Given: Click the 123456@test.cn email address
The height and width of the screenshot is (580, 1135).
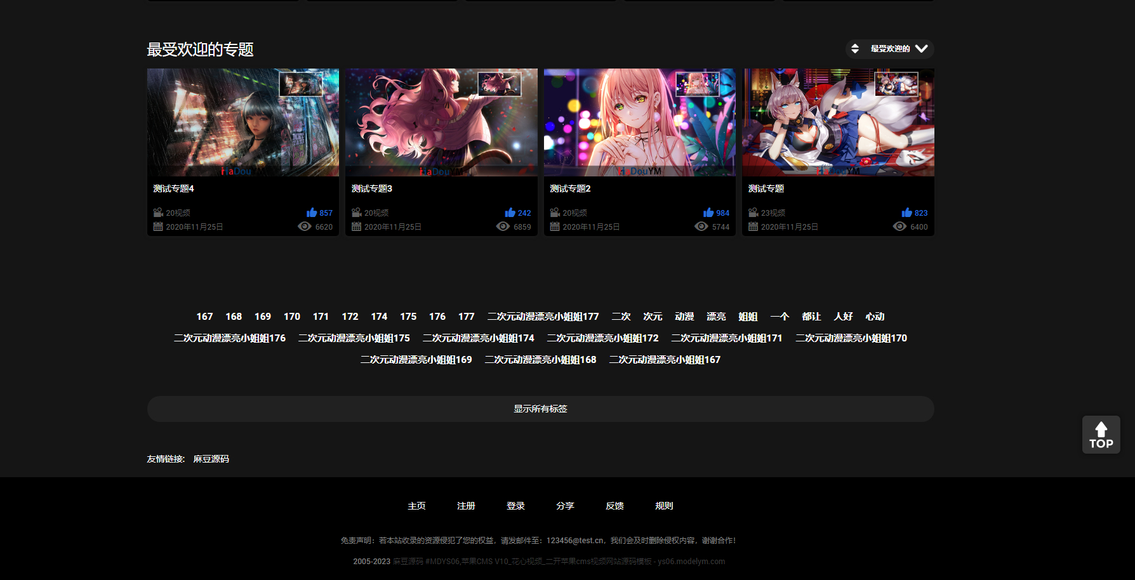Looking at the screenshot, I should 575,540.
